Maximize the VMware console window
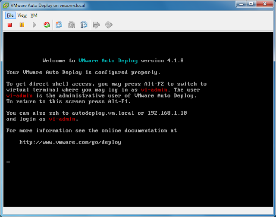This screenshot has height=217, width=276. (251, 4)
